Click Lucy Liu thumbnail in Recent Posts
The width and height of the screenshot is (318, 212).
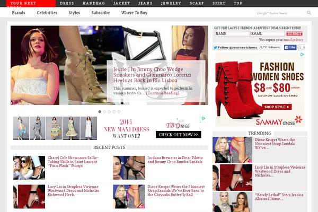coord(29,197)
